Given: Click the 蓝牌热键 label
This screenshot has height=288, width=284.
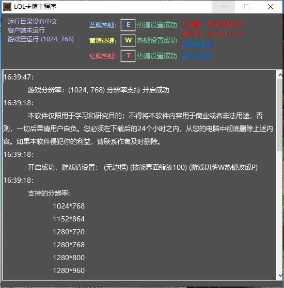Looking at the screenshot, I should (x=103, y=25).
